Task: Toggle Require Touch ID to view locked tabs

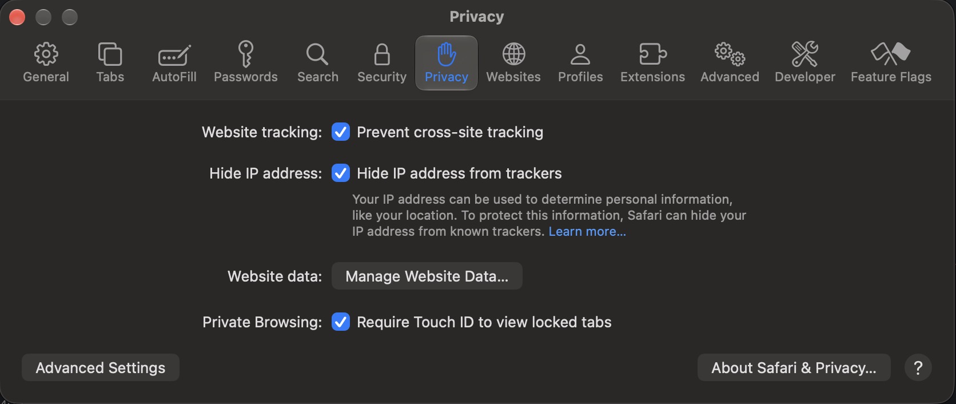Action: click(x=341, y=322)
